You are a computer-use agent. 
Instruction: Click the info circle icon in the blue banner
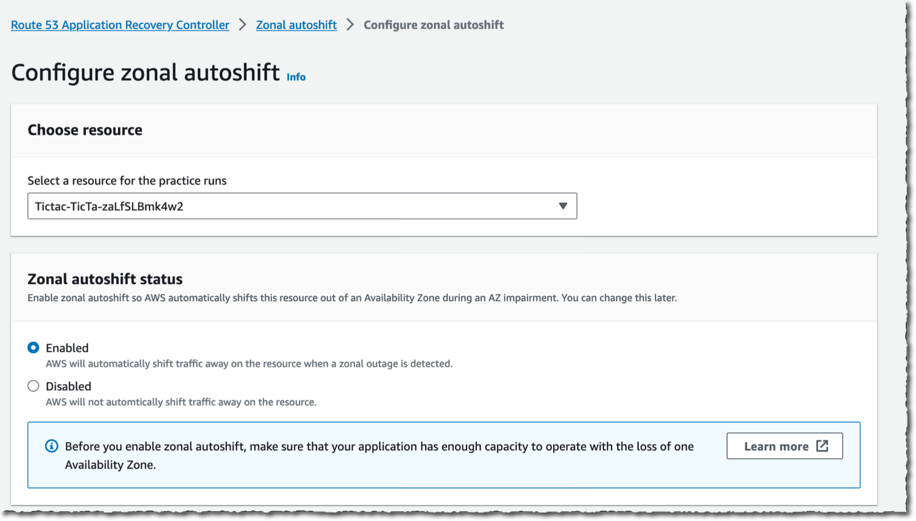(52, 445)
